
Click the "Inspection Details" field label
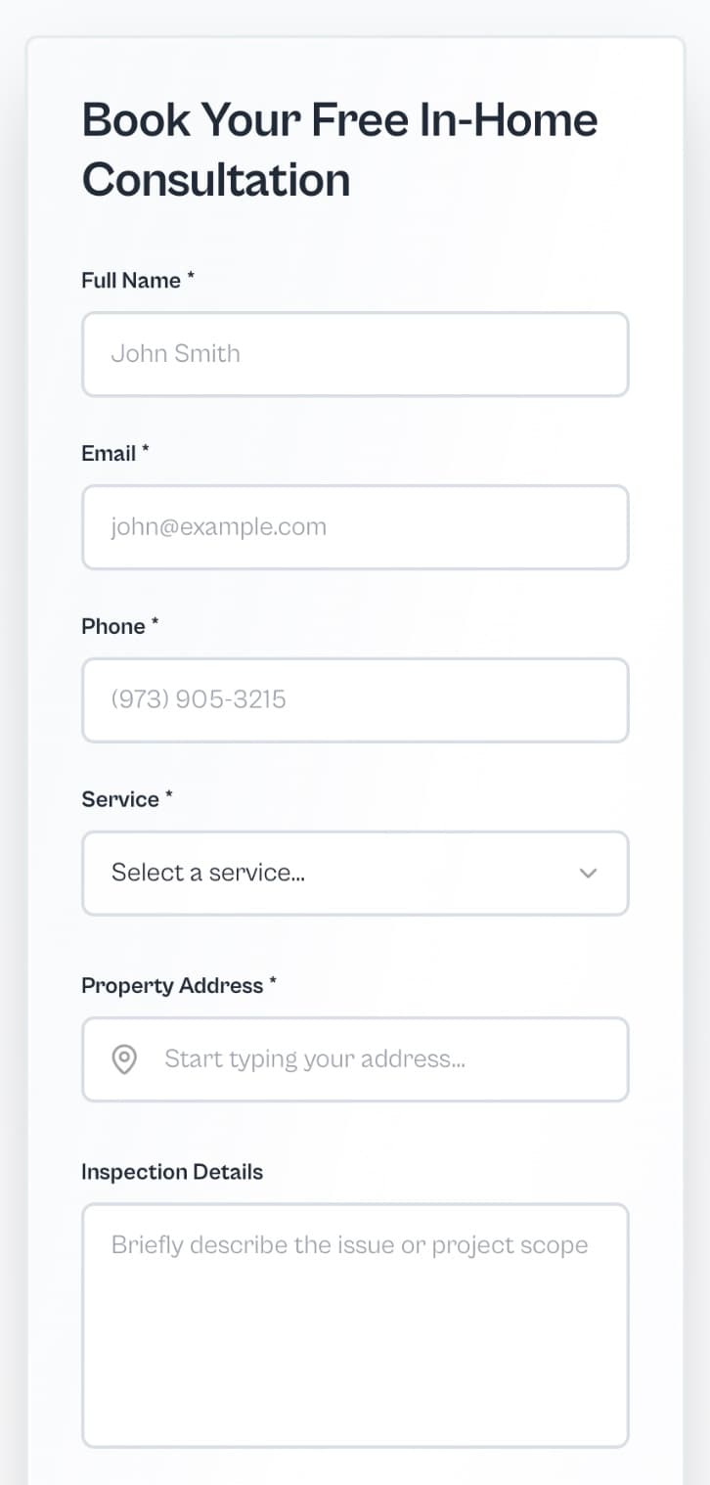point(172,1172)
